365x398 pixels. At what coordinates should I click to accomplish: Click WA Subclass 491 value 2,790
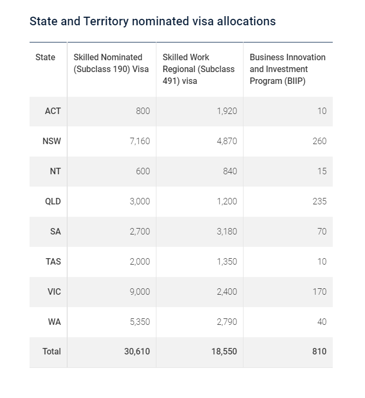click(x=227, y=322)
